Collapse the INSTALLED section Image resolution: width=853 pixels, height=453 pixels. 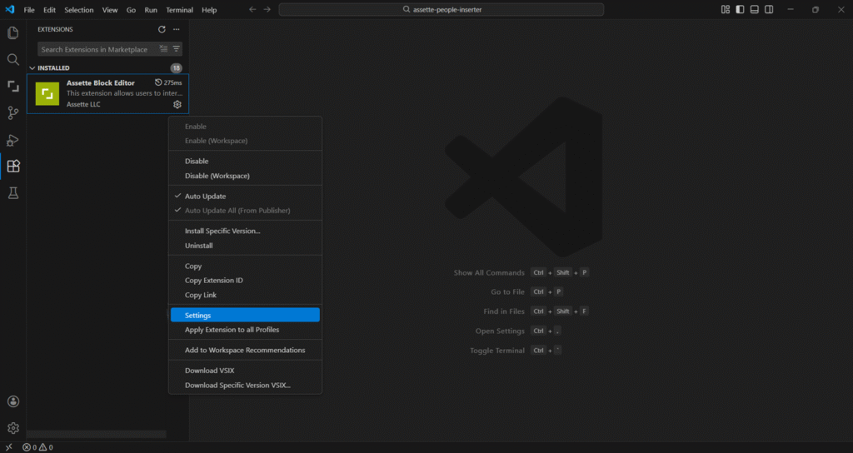[x=32, y=68]
